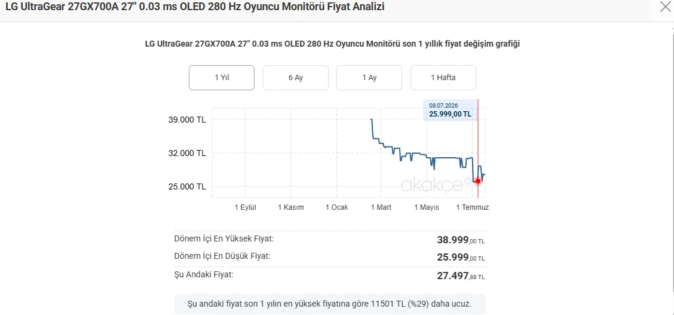Click the 25.999,00 TL tooltip box
The height and width of the screenshot is (315, 674).
pos(450,111)
